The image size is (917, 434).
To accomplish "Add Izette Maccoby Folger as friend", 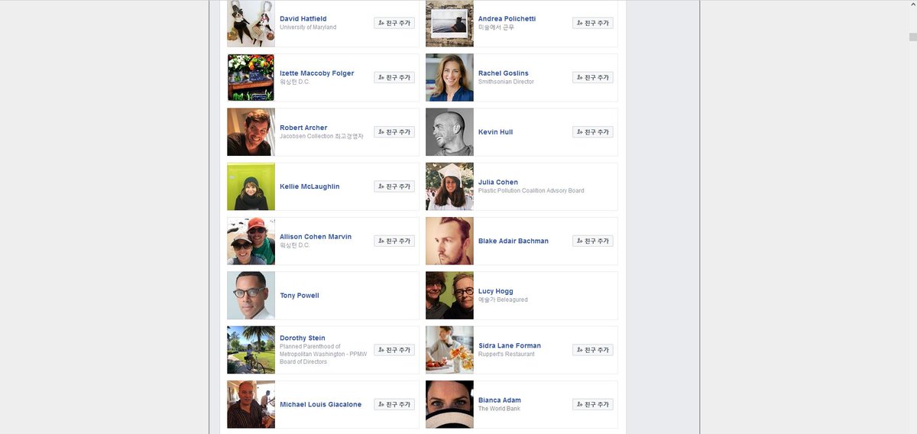I will click(394, 77).
